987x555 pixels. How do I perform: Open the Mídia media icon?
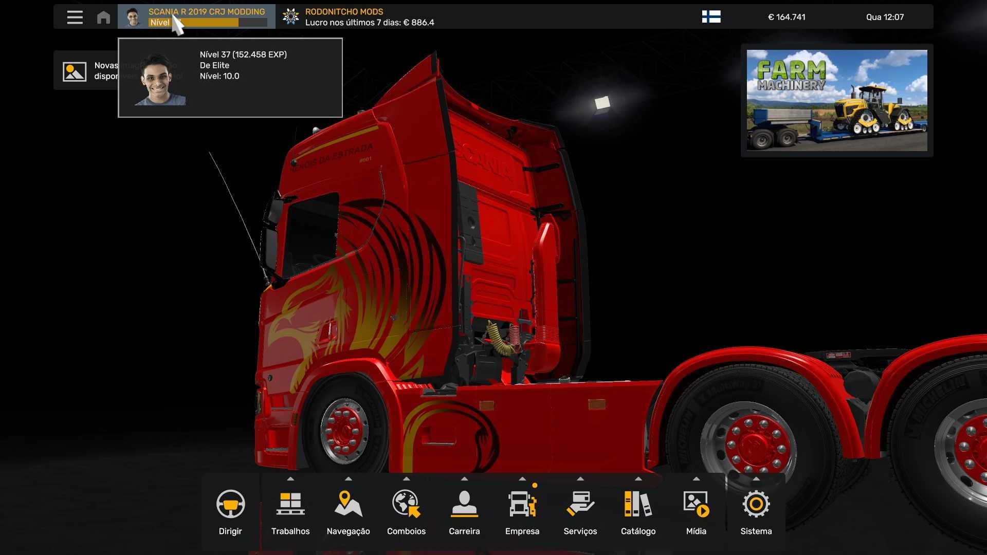pos(696,504)
